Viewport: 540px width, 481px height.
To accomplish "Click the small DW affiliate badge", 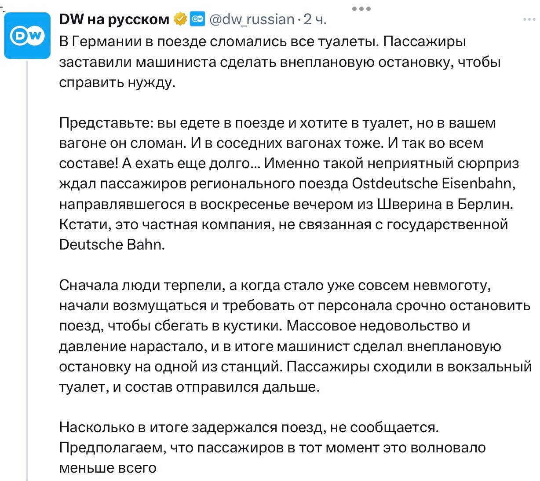I will click(198, 19).
